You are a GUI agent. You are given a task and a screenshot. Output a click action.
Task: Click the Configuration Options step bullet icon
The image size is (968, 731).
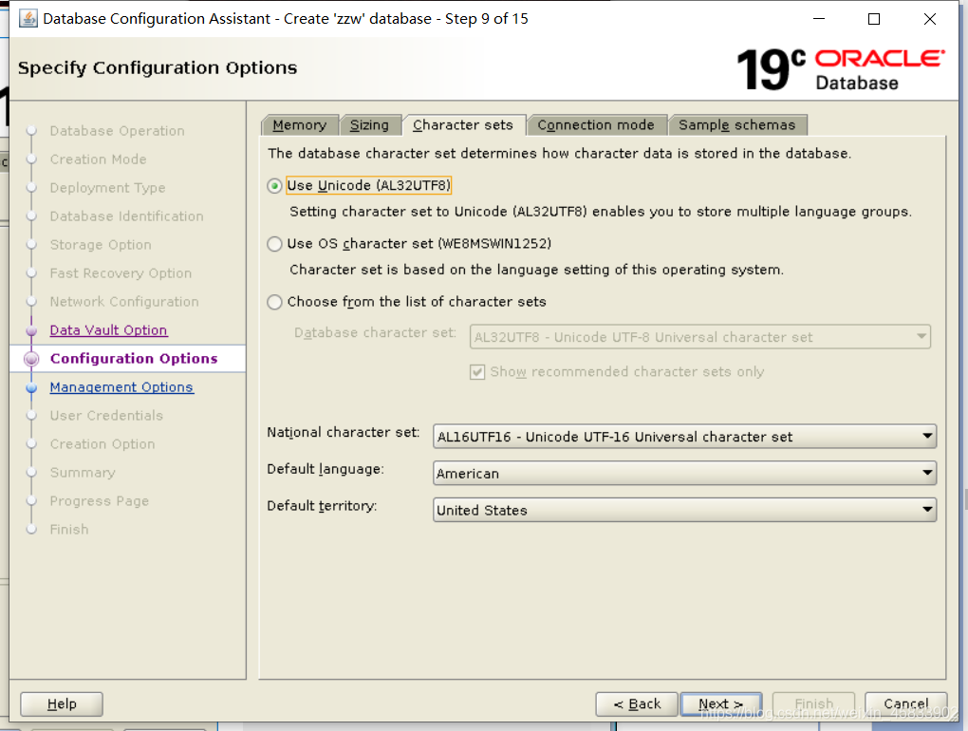tap(31, 359)
